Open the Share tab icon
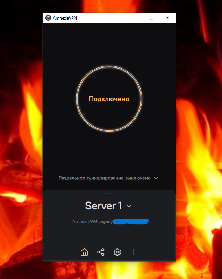 pyautogui.click(x=101, y=252)
